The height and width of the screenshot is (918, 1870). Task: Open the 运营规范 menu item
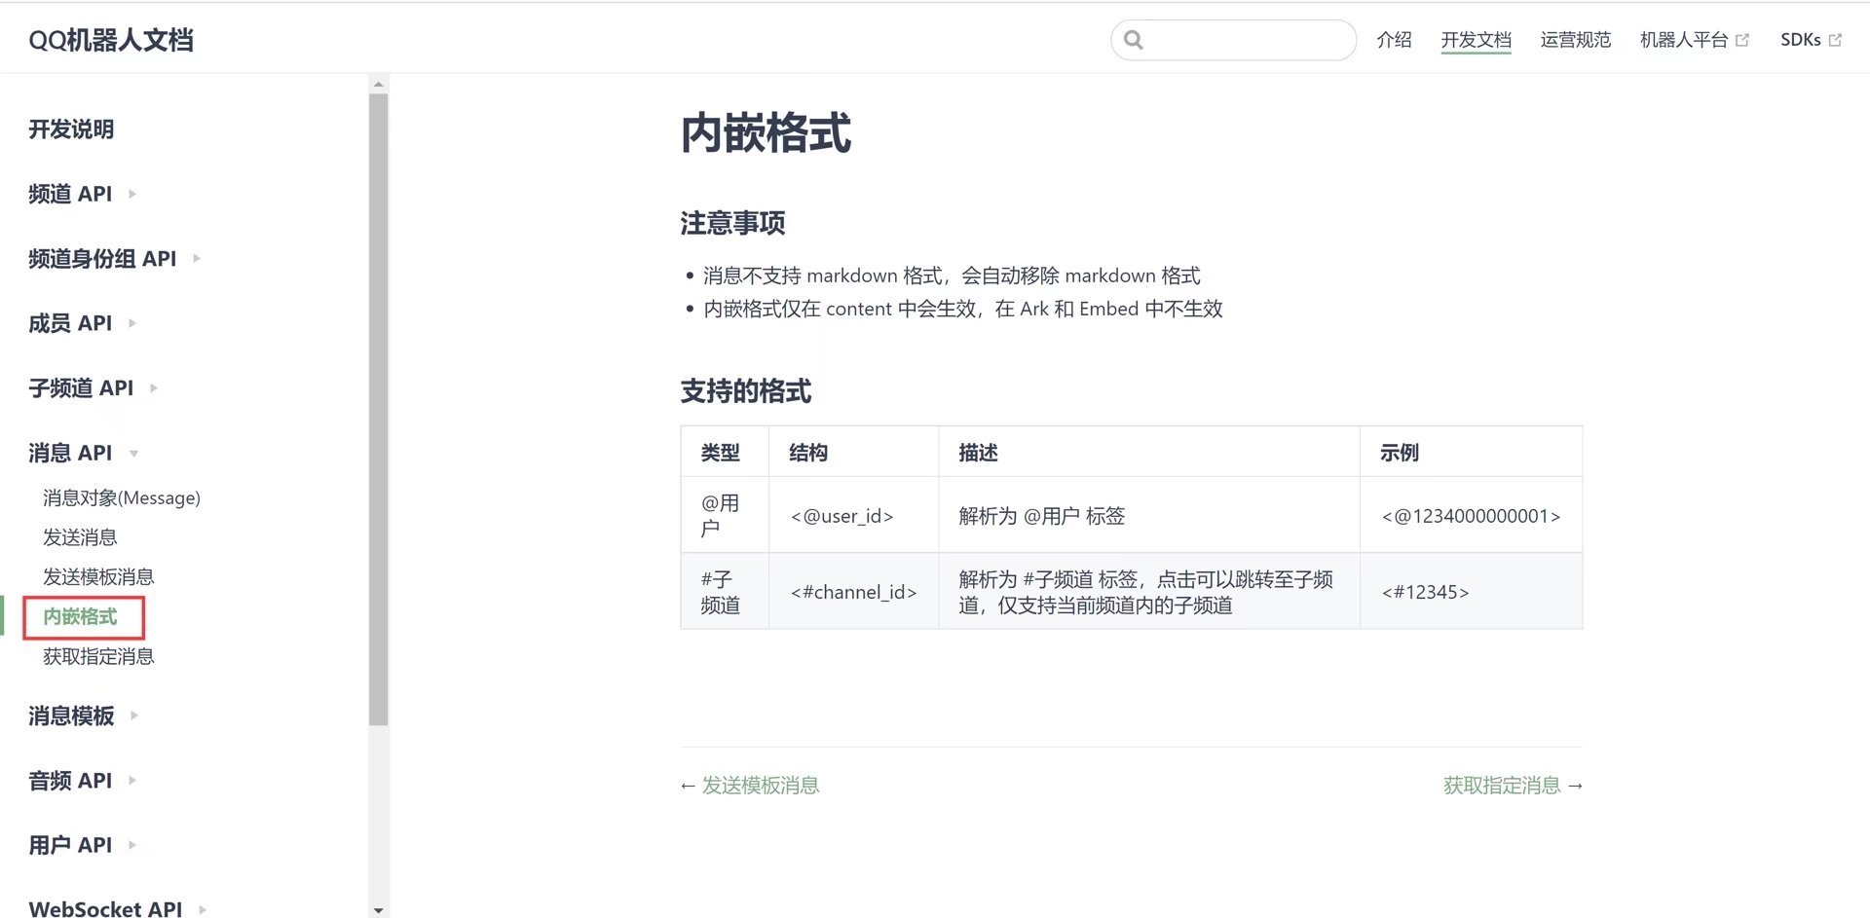tap(1575, 40)
